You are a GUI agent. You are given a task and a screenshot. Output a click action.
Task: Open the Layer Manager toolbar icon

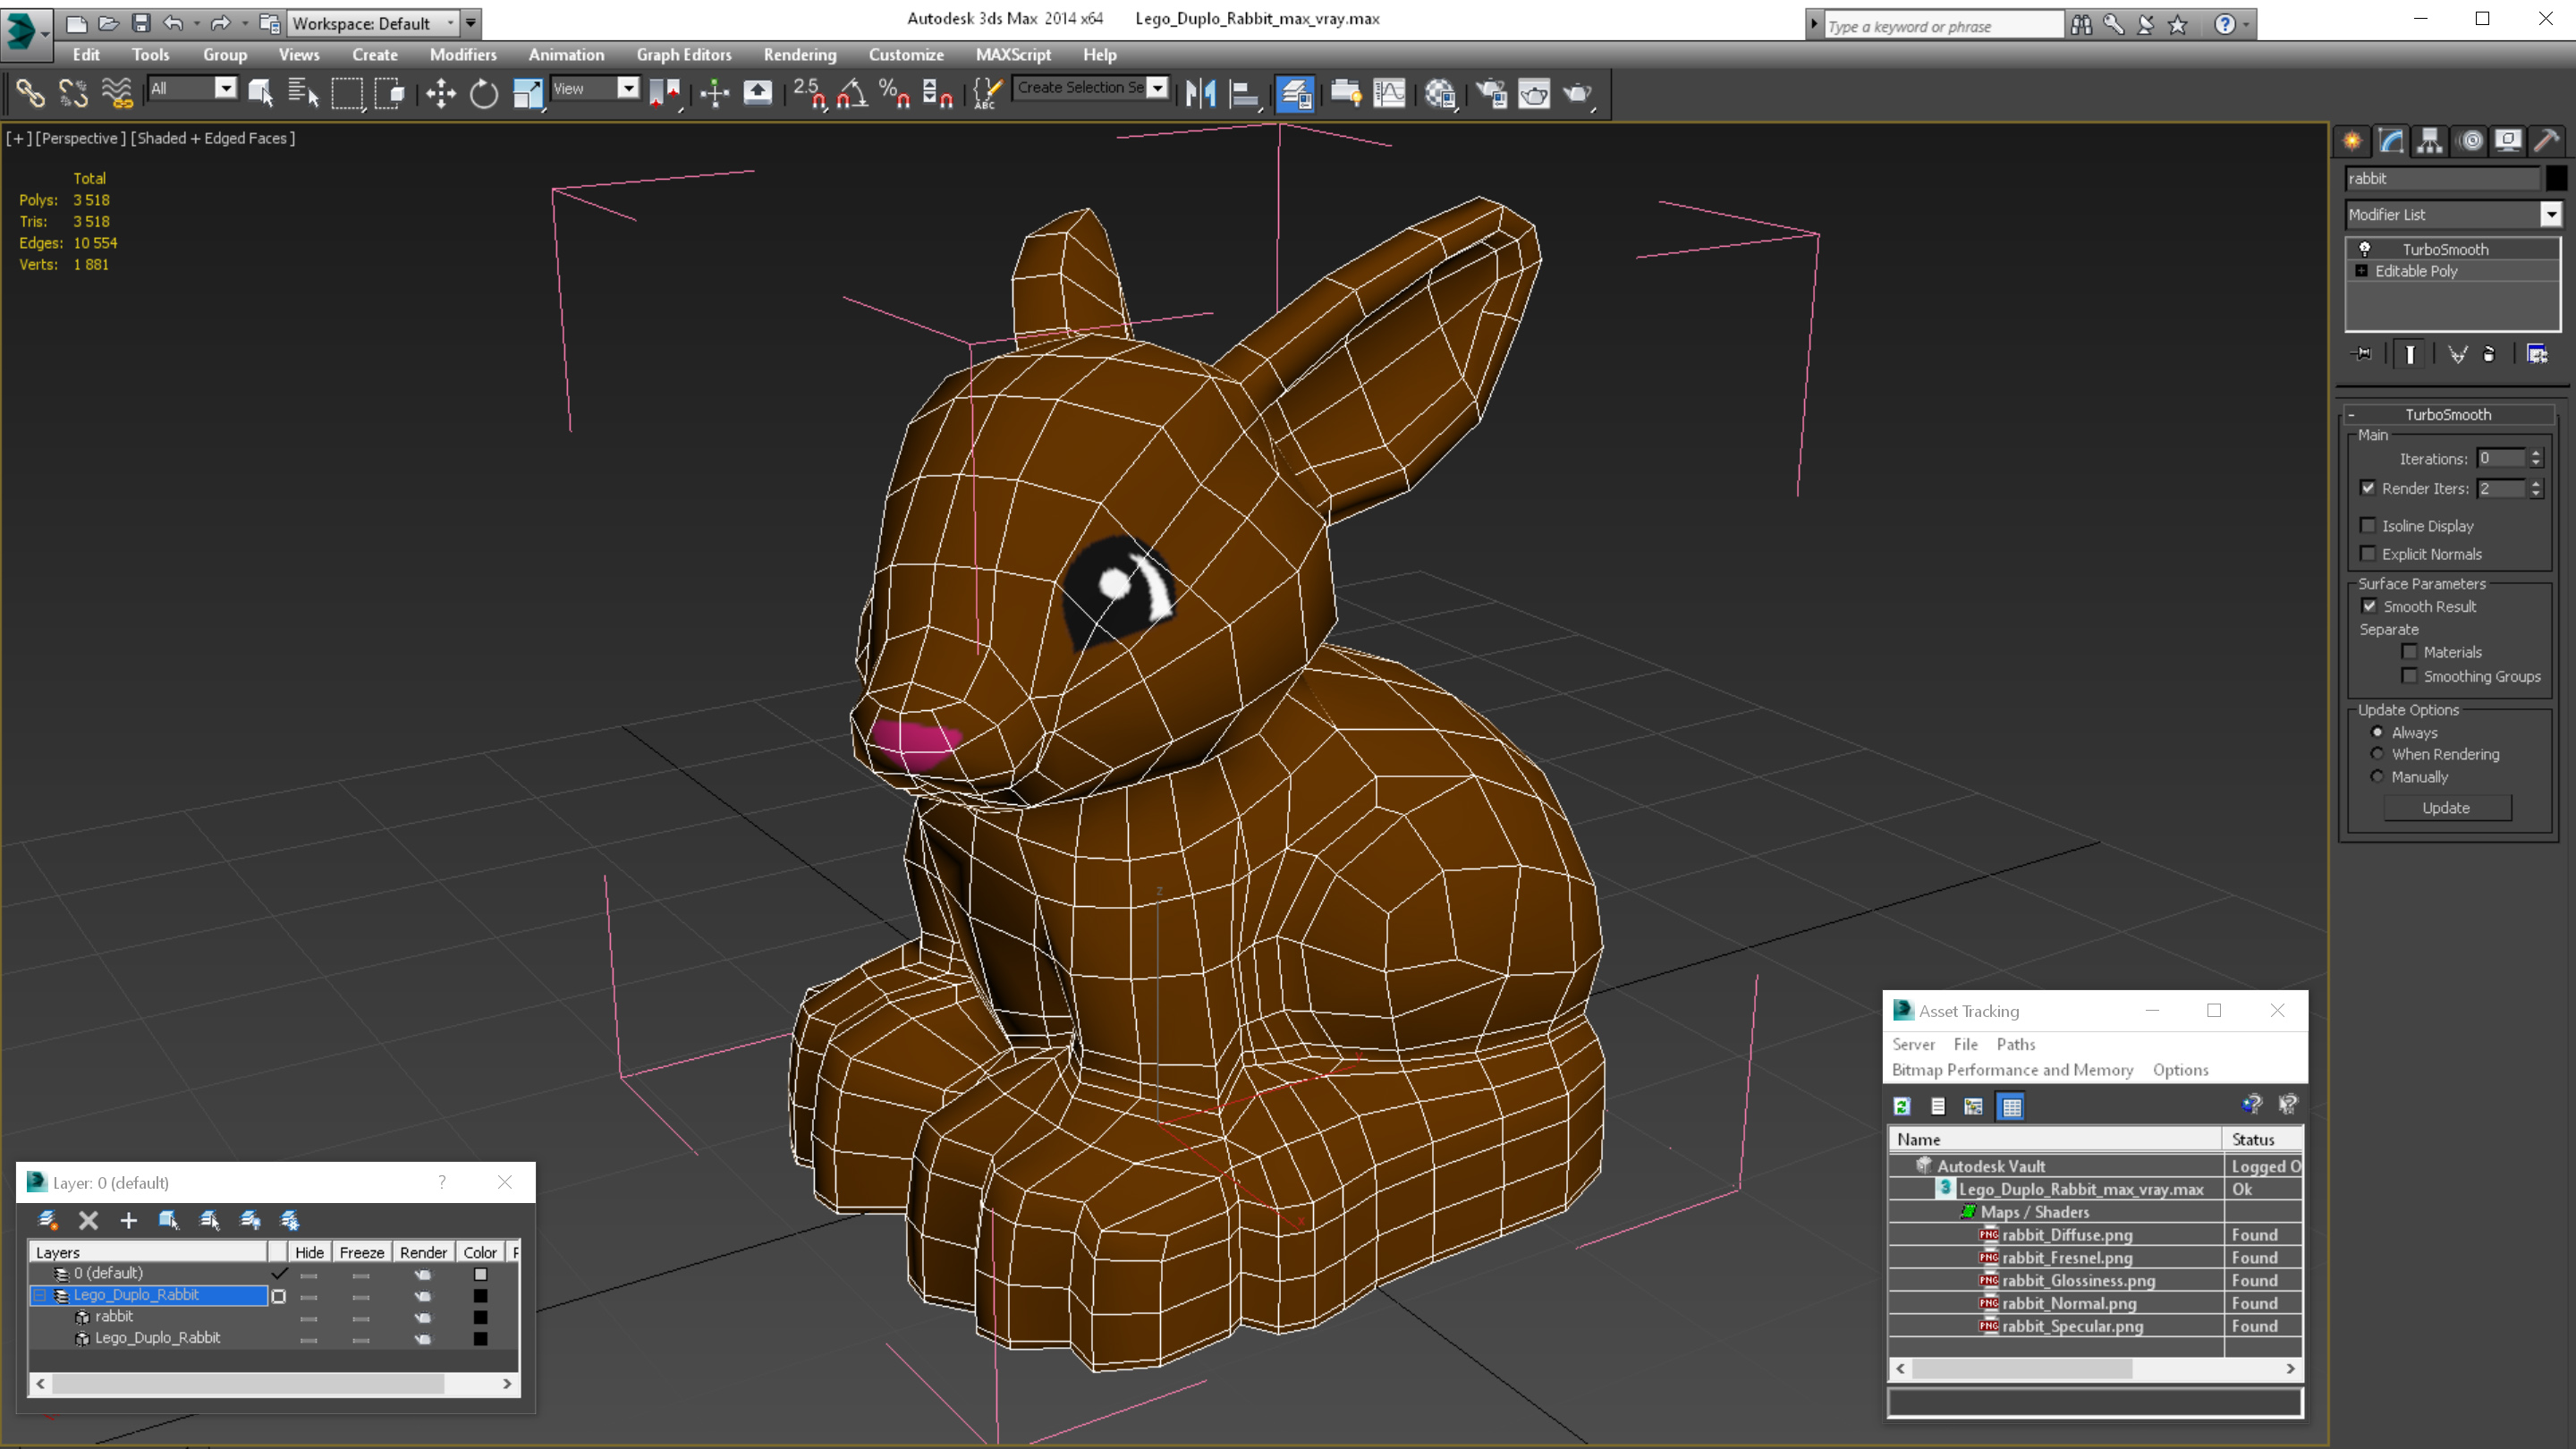click(1296, 93)
